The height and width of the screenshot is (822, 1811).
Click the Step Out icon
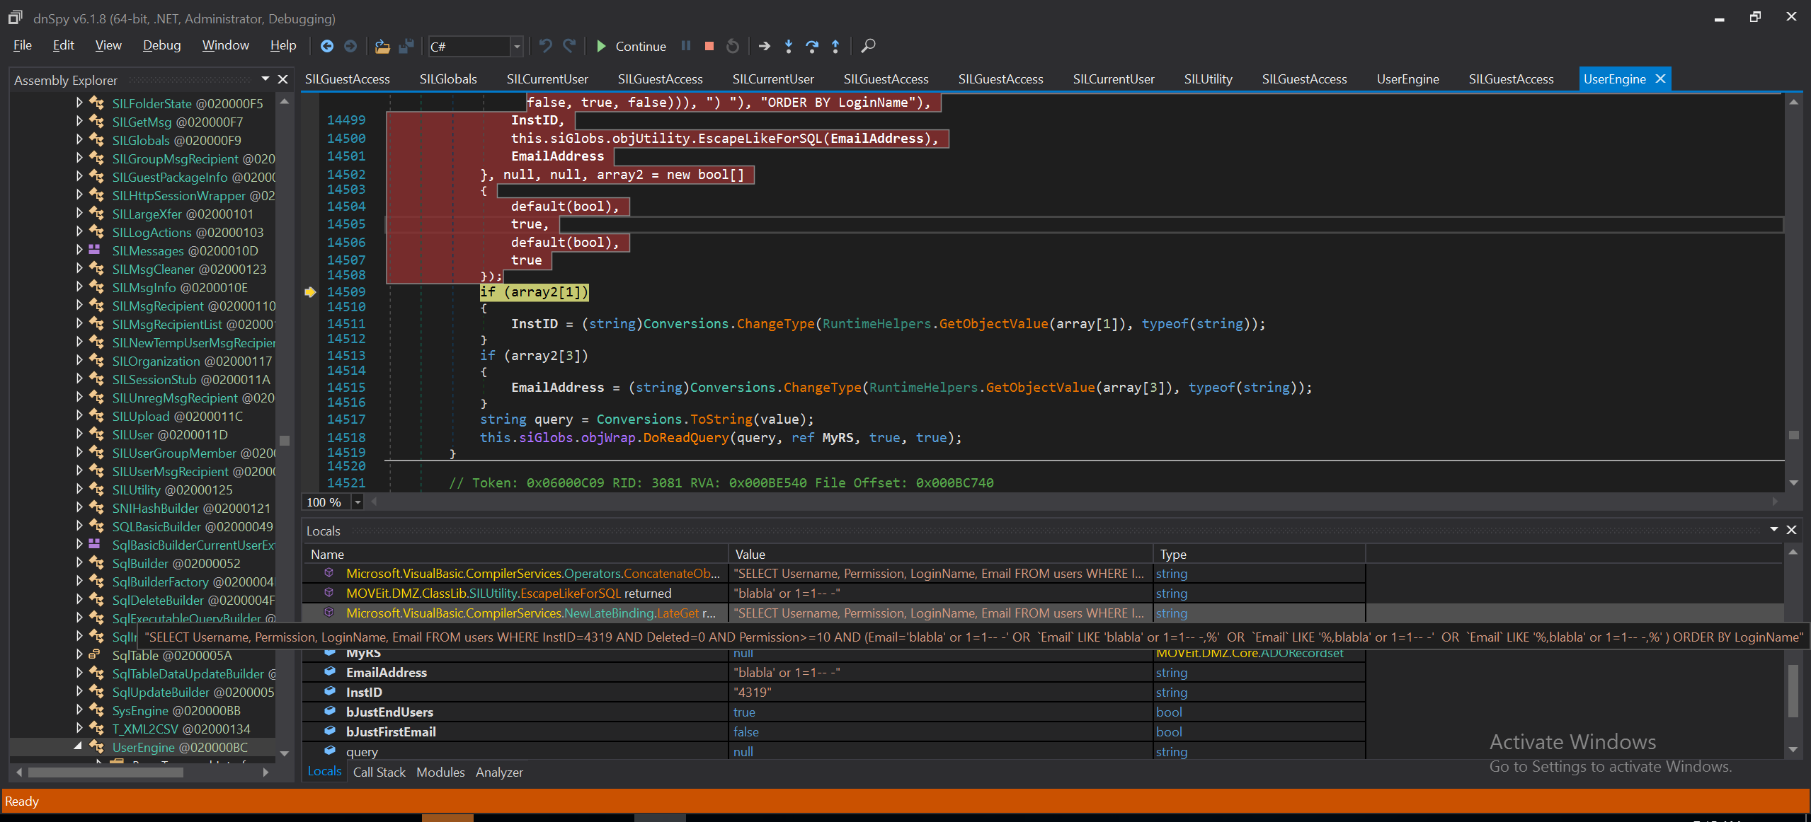(835, 46)
